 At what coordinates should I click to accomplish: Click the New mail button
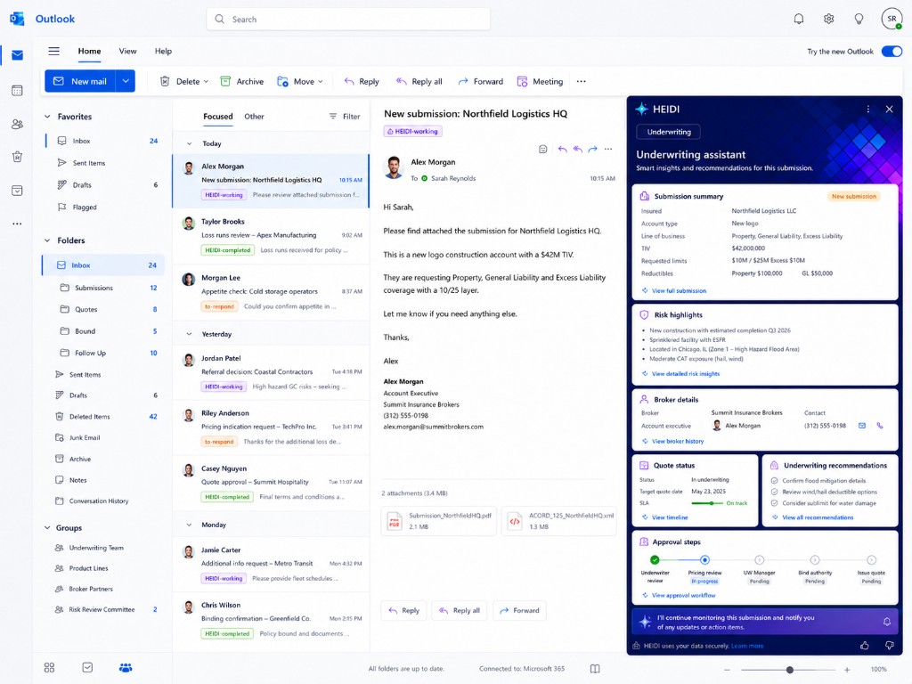pos(81,81)
